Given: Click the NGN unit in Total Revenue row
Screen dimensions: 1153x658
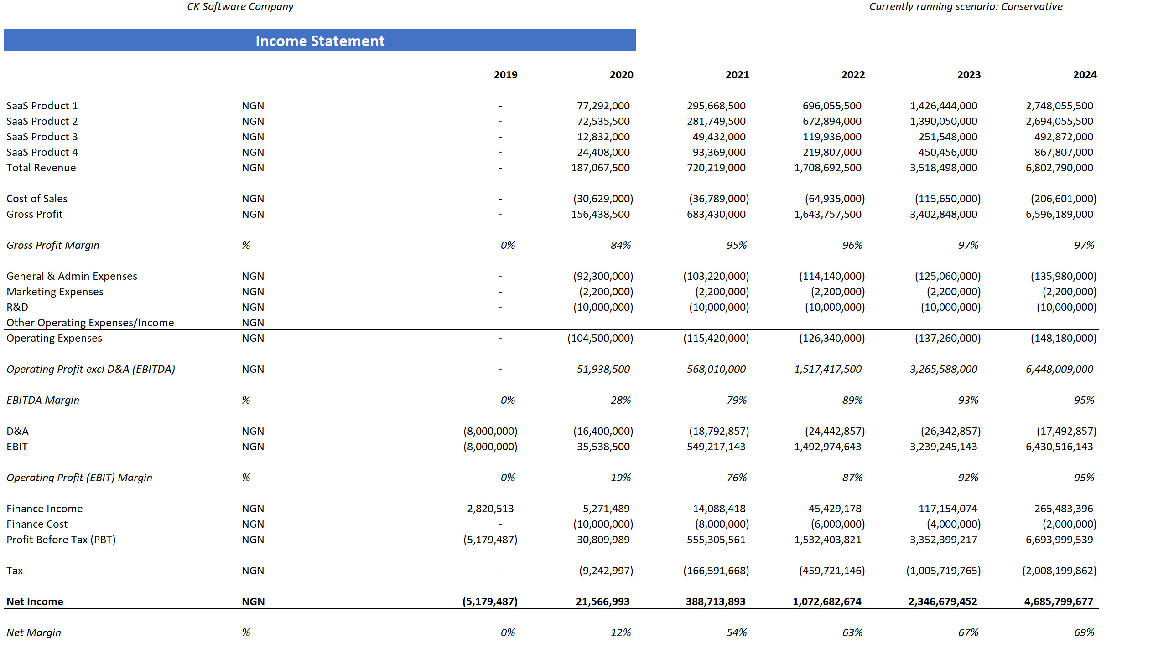Looking at the screenshot, I should point(253,168).
